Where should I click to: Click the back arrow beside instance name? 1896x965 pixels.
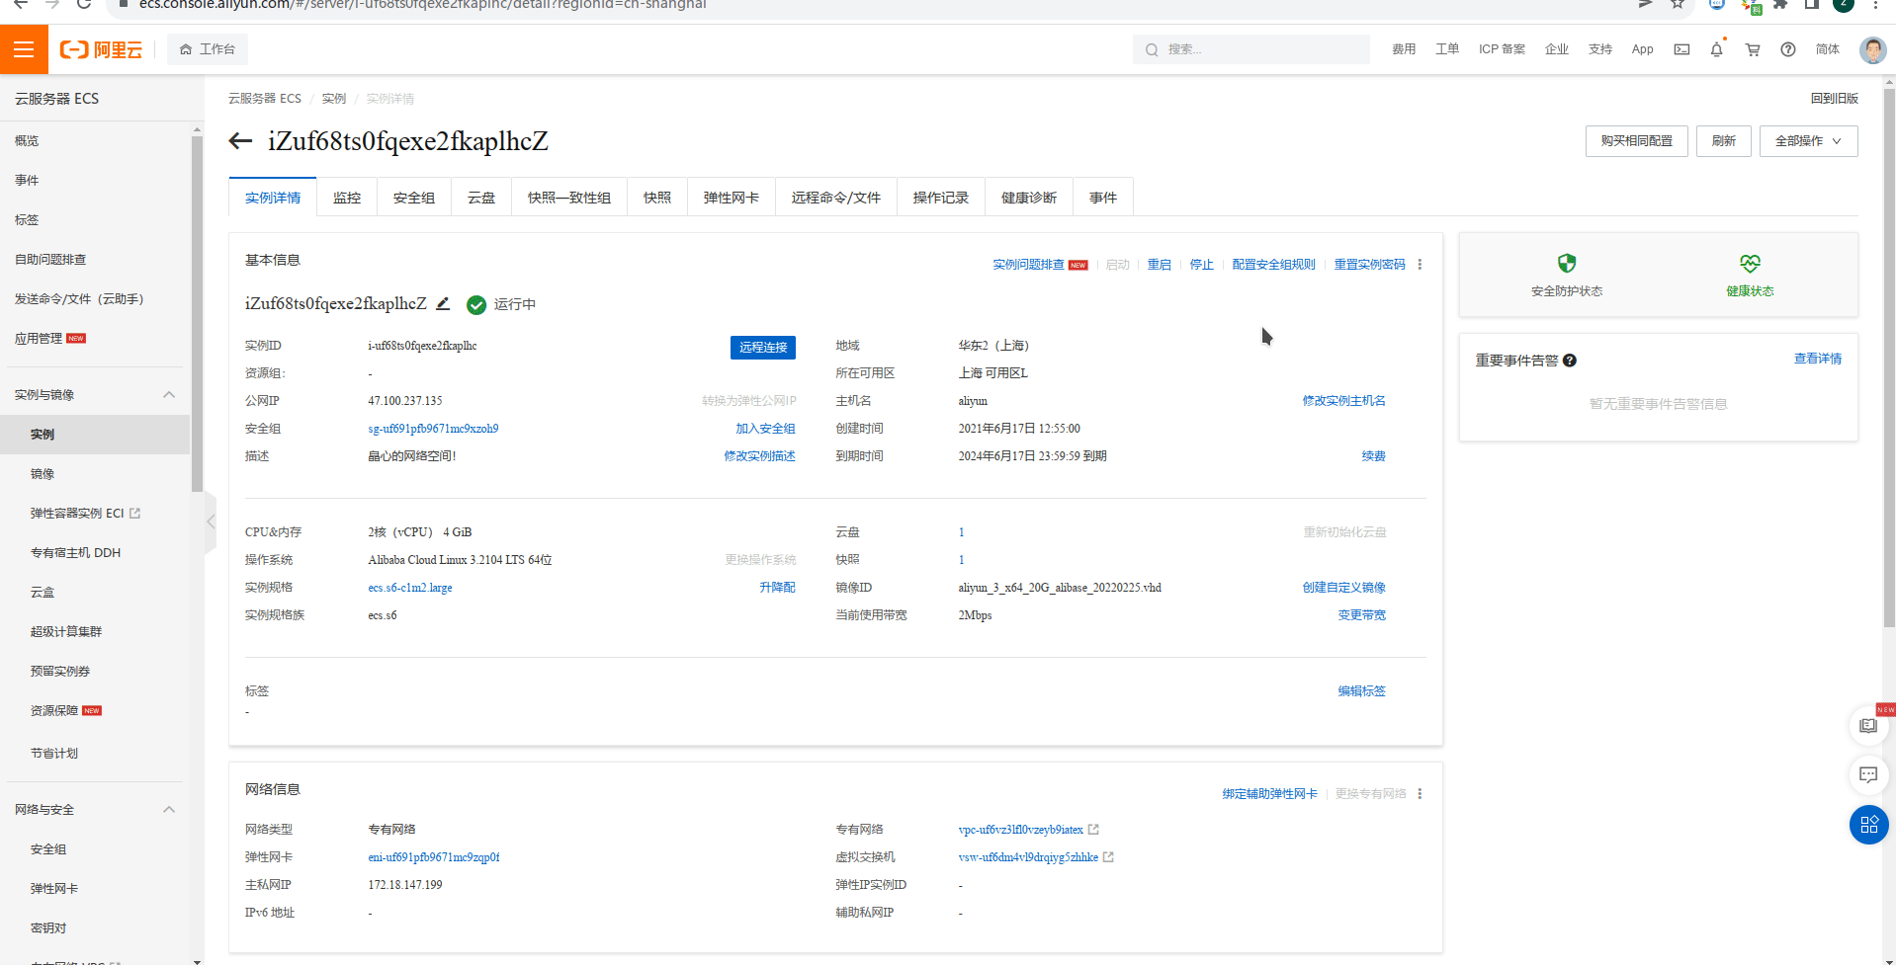click(x=240, y=141)
